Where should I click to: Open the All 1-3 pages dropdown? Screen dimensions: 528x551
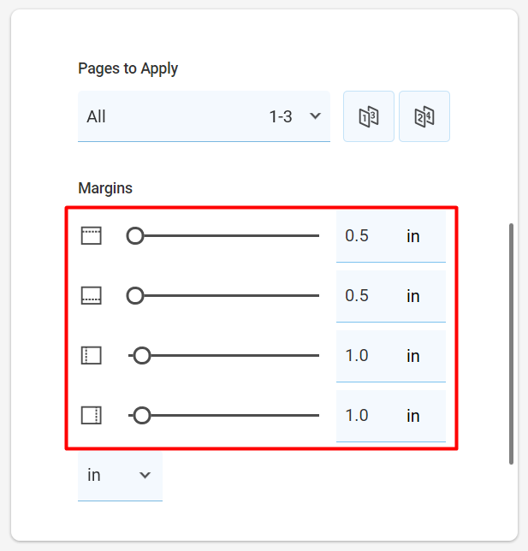204,116
